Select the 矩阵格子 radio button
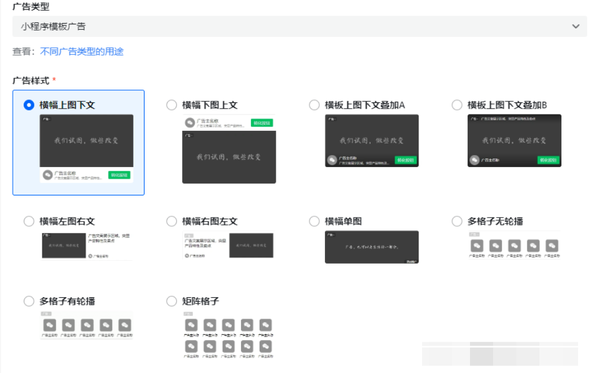 (x=172, y=301)
